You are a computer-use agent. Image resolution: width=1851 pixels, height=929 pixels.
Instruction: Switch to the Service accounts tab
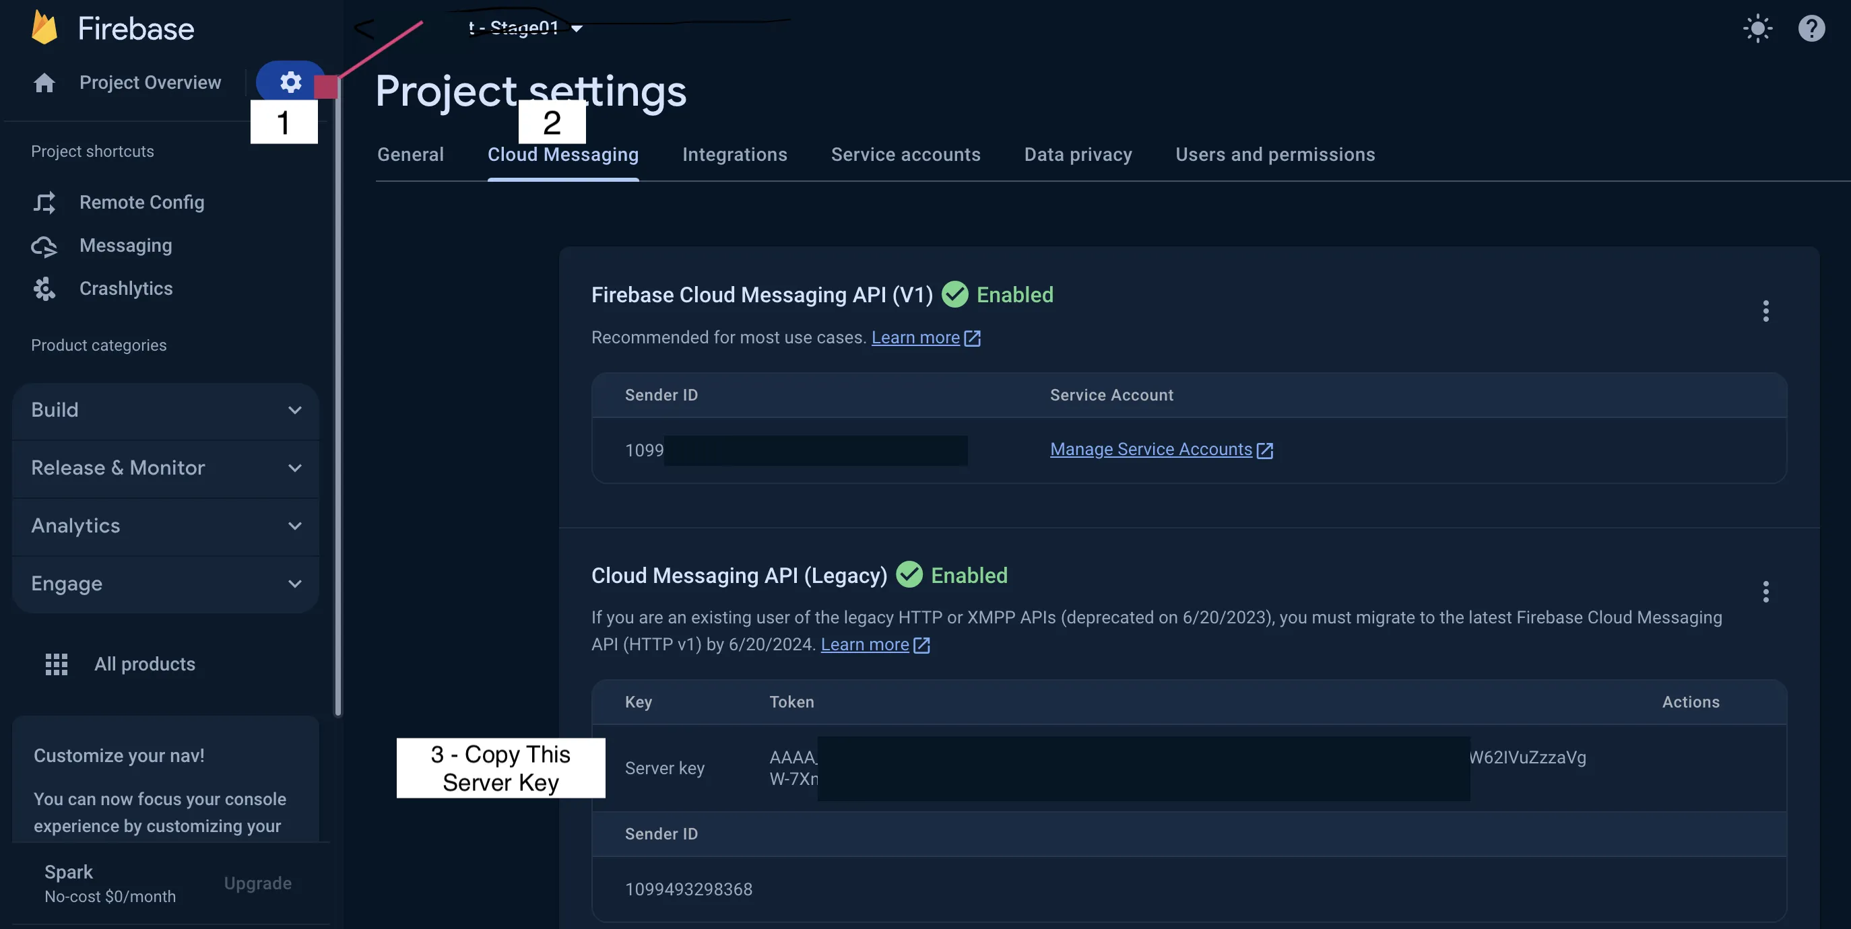click(x=905, y=154)
